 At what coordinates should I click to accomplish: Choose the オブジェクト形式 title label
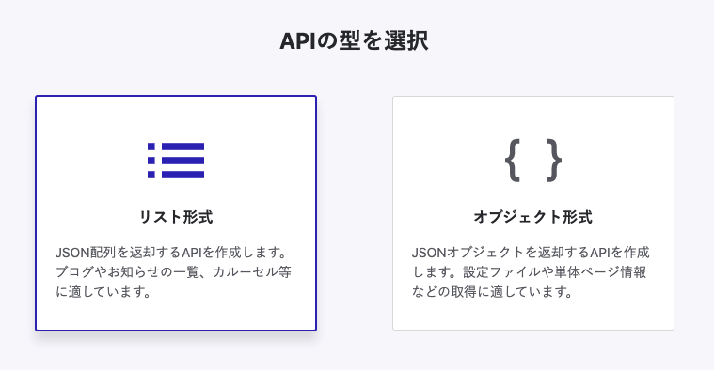(x=533, y=217)
